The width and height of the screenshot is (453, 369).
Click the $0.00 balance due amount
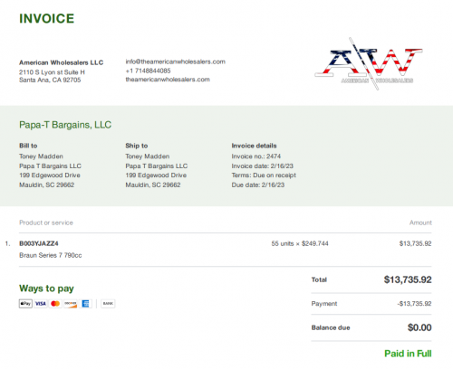point(419,327)
